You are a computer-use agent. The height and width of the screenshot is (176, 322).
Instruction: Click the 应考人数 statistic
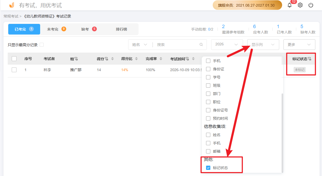pyautogui.click(x=261, y=29)
